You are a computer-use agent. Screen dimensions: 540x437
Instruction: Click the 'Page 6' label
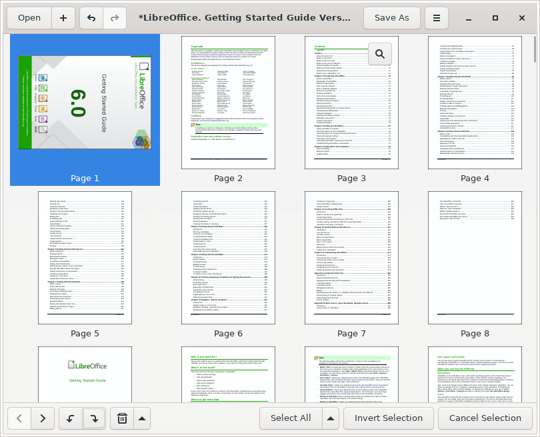228,334
